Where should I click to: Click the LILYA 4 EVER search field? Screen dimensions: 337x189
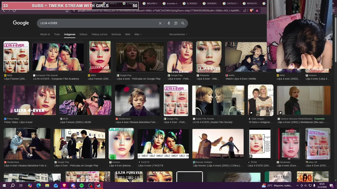click(x=97, y=23)
